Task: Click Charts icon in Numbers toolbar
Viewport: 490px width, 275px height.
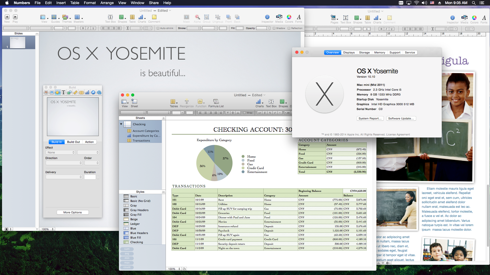Action: [x=259, y=102]
